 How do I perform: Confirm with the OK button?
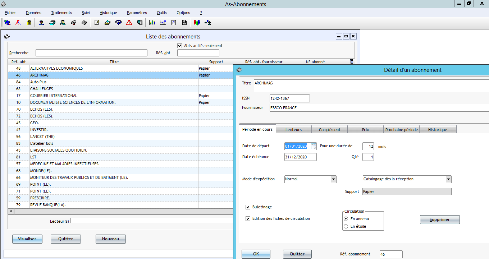(256, 254)
